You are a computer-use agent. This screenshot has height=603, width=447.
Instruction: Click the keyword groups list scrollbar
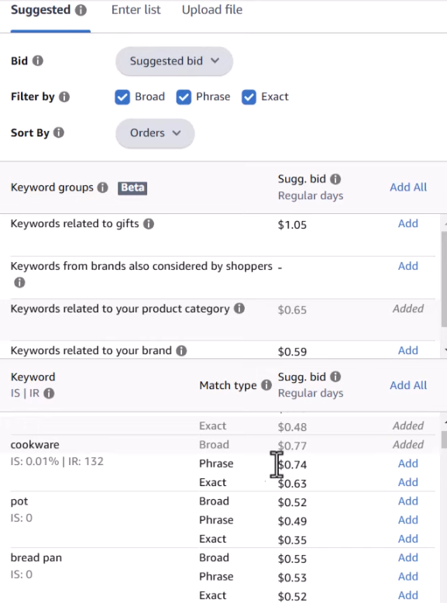(444, 281)
